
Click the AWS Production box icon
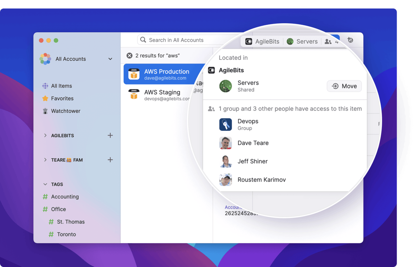tap(134, 74)
